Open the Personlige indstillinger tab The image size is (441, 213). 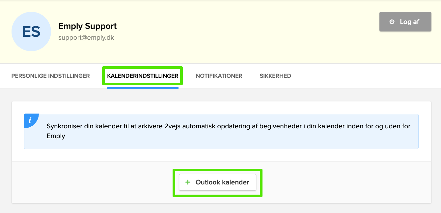click(50, 76)
